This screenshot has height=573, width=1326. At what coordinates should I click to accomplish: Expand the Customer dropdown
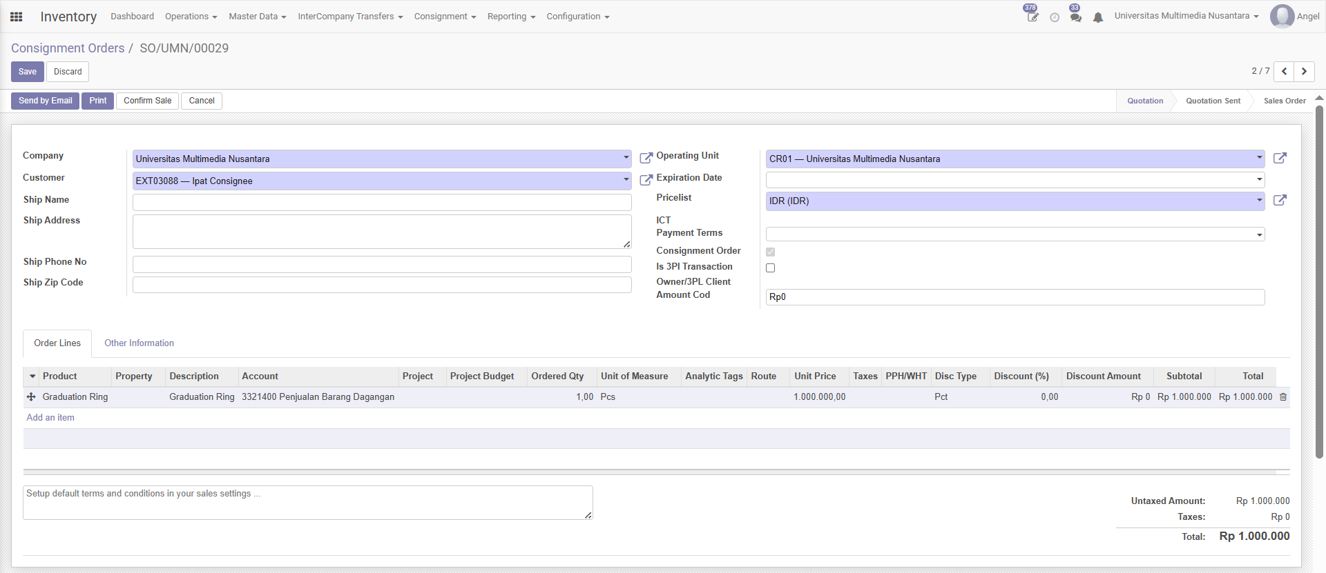626,181
